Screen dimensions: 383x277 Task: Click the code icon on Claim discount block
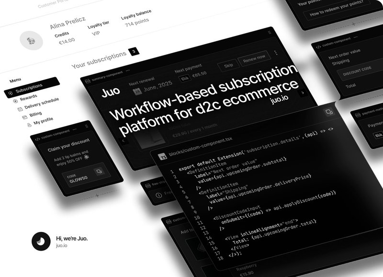pyautogui.click(x=37, y=138)
